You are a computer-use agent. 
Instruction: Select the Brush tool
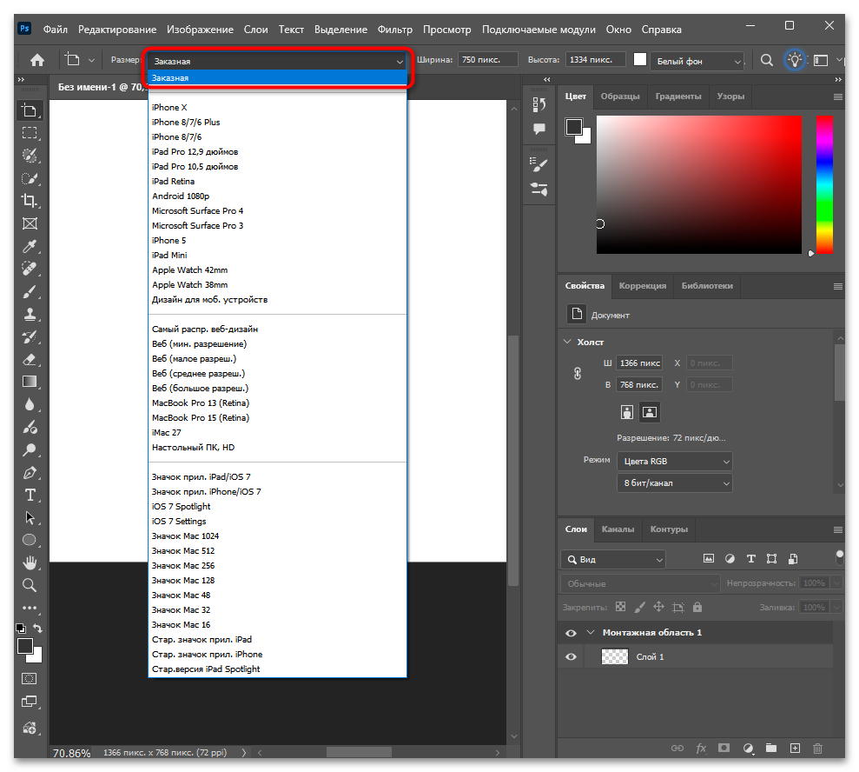click(30, 291)
